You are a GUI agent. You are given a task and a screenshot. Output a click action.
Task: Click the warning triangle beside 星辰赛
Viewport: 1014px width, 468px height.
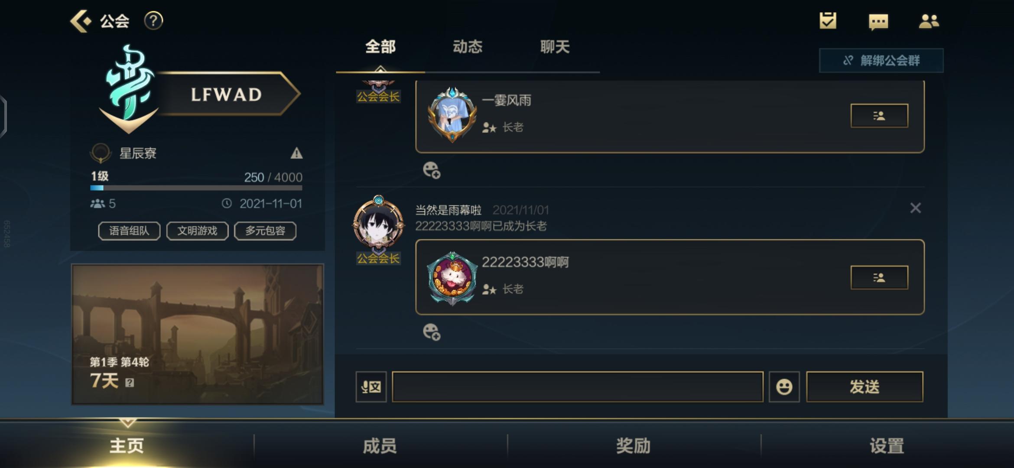pyautogui.click(x=296, y=153)
